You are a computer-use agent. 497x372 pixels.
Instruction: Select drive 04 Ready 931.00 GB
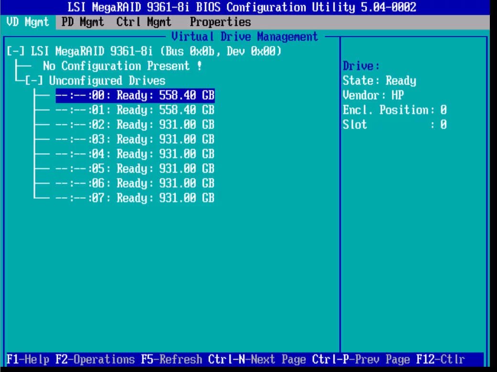tap(135, 154)
